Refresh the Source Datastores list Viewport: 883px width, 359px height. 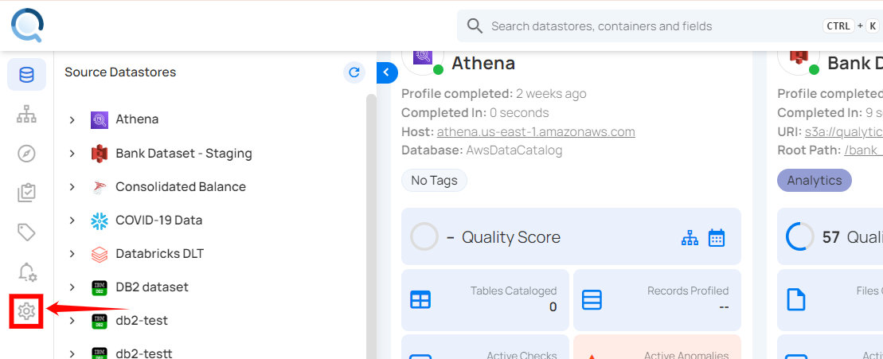pyautogui.click(x=354, y=72)
